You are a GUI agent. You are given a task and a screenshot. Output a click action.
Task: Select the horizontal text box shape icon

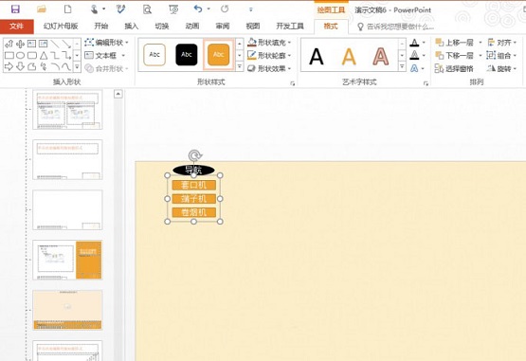(x=32, y=44)
